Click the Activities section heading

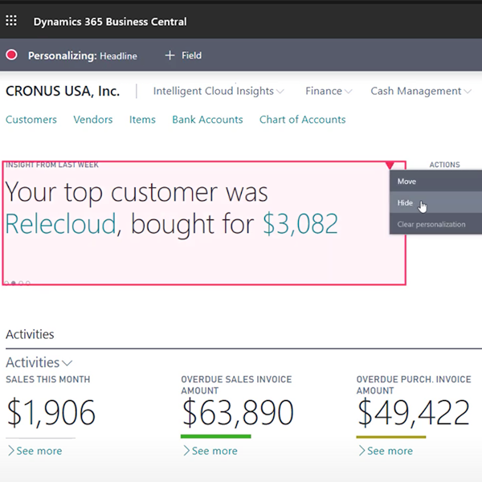click(30, 334)
